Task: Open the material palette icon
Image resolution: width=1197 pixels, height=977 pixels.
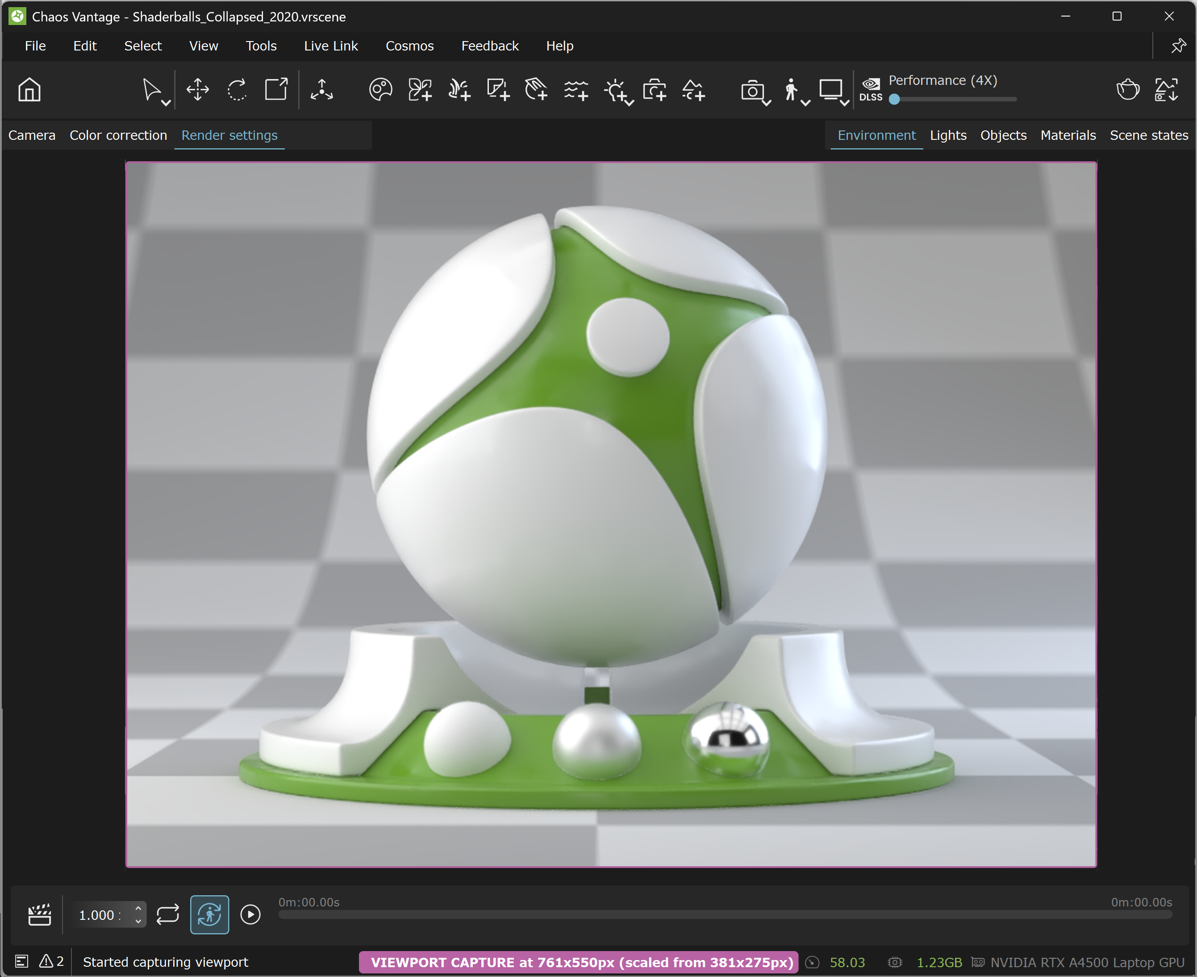Action: (x=380, y=89)
